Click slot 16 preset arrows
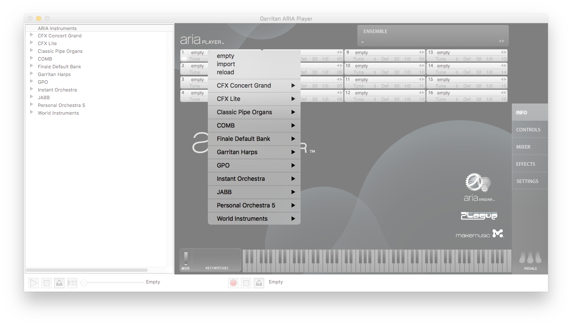 [x=505, y=93]
